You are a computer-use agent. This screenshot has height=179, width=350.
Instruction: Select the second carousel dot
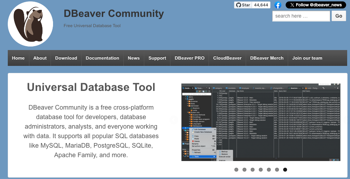[x=244, y=169]
